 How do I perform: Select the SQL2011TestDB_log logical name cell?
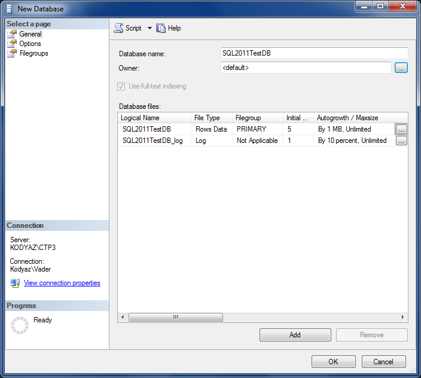point(155,141)
